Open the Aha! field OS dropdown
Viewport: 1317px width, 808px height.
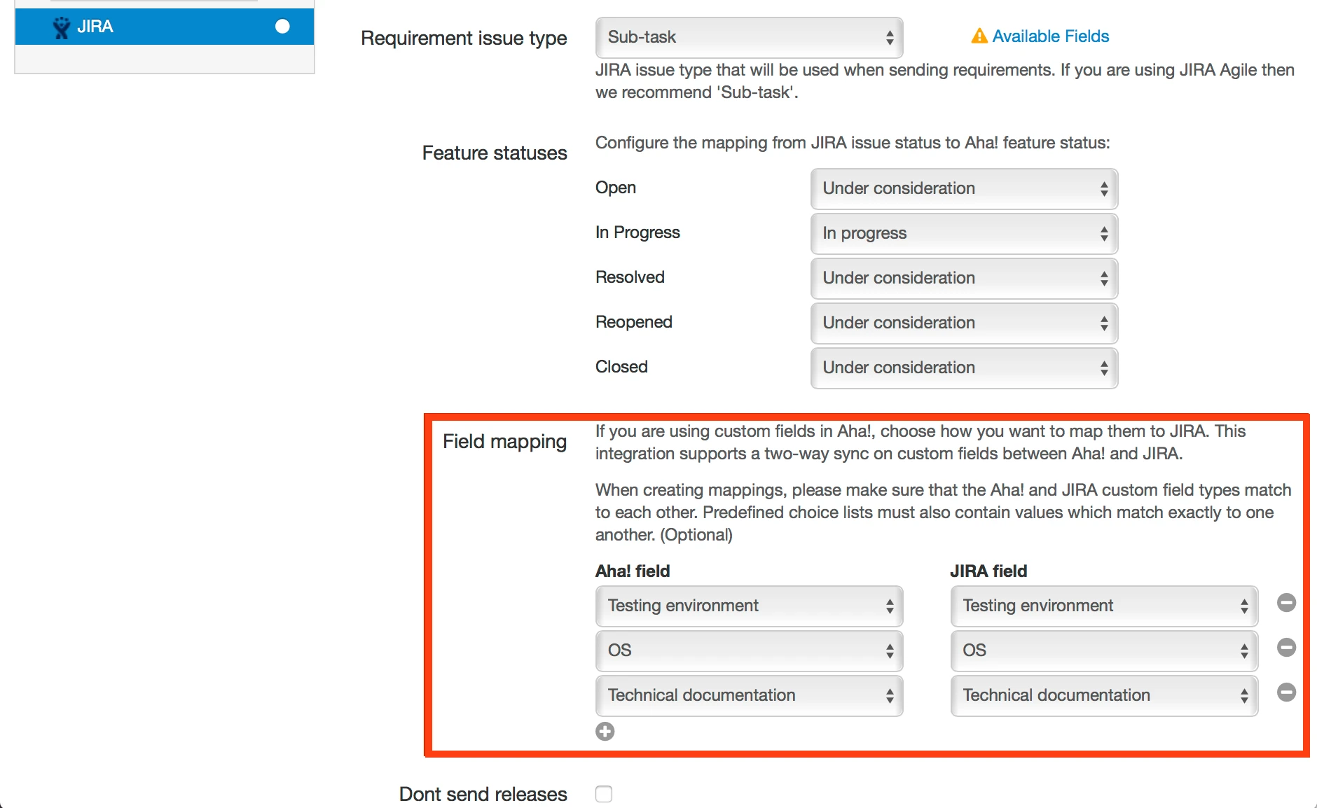[749, 651]
